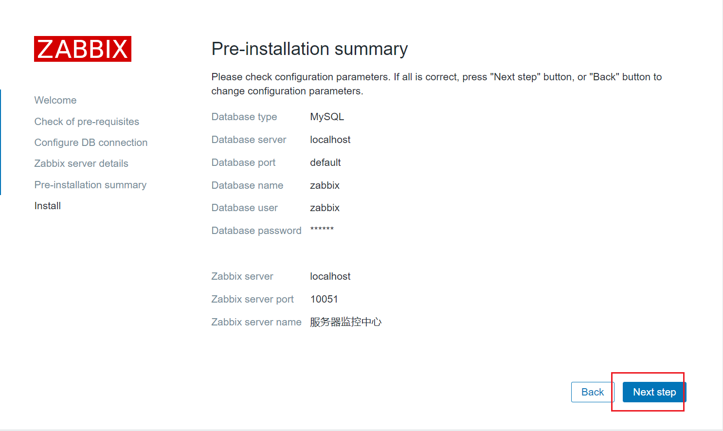Select Zabbix server details step
The height and width of the screenshot is (431, 723).
(x=81, y=163)
